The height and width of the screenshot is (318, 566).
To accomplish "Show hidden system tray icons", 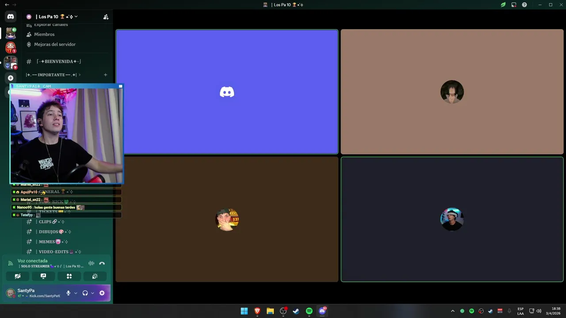I will tap(452, 311).
